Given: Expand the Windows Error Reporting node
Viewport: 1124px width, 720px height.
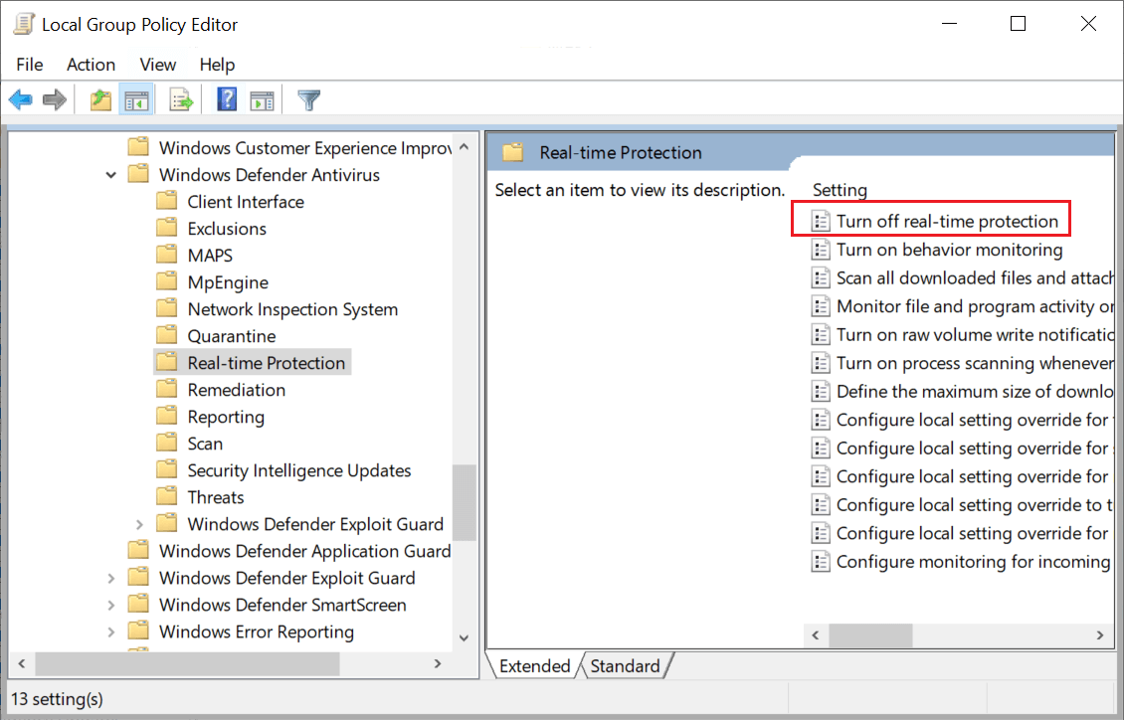Looking at the screenshot, I should tap(111, 630).
